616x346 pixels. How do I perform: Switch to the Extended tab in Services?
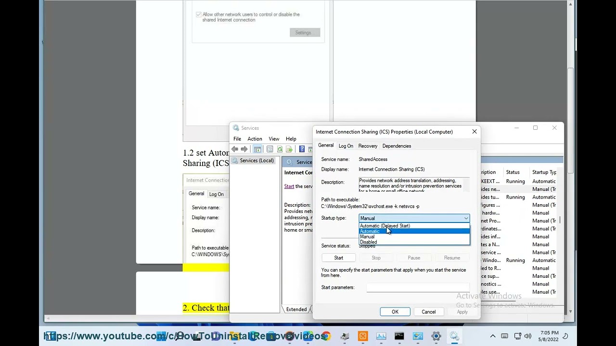click(x=296, y=309)
